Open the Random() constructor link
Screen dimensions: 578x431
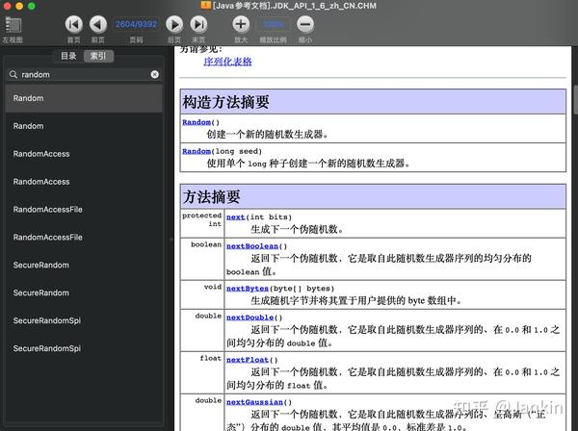[197, 122]
